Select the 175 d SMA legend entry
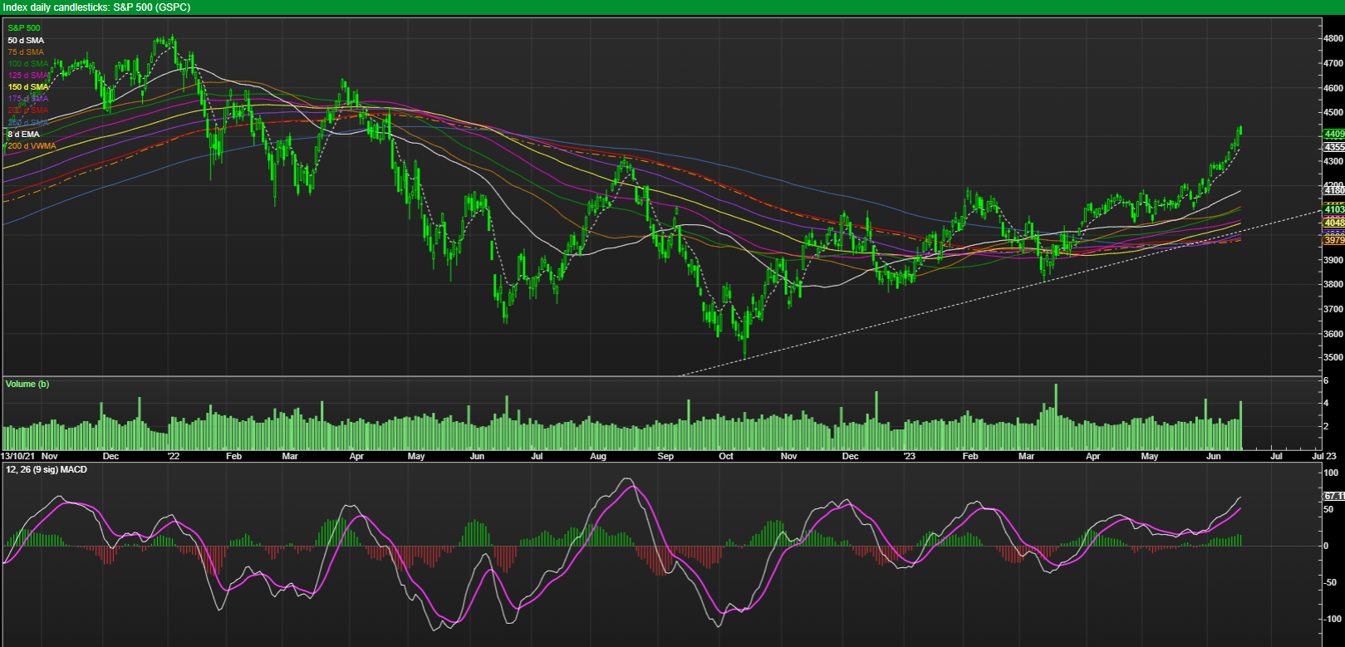 tap(28, 98)
